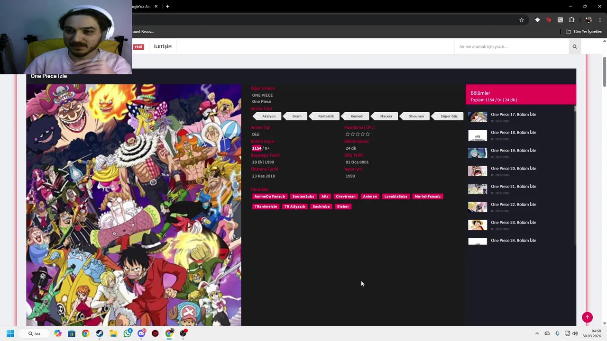This screenshot has height=341, width=607.
Task: Open File Explorer from the taskbar
Action: click(x=113, y=333)
